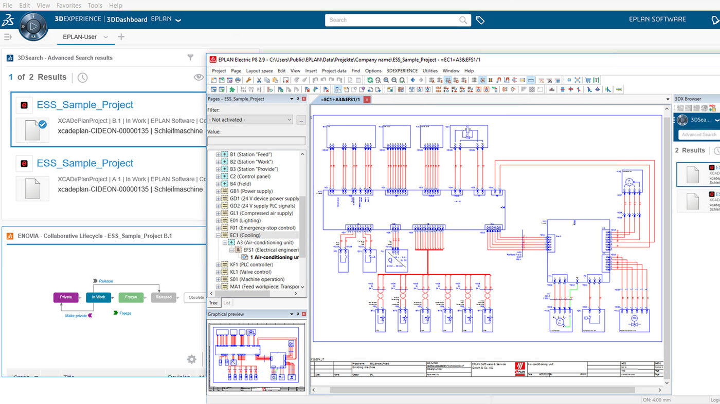Open parts selection via the shopping cart icon
Image resolution: width=720 pixels, height=404 pixels.
point(587,80)
